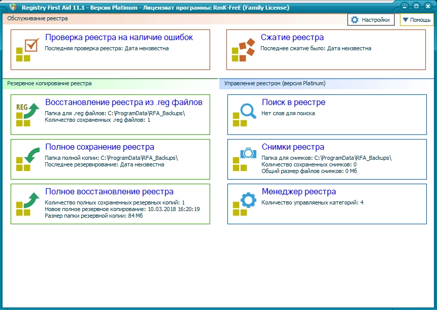Open the Настройки settings button
Image resolution: width=437 pixels, height=310 pixels.
click(371, 20)
